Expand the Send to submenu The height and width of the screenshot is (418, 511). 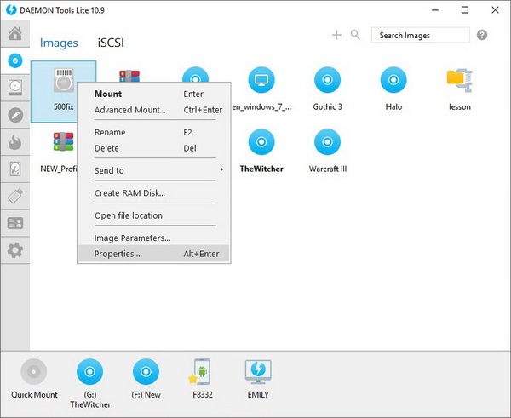click(x=154, y=170)
